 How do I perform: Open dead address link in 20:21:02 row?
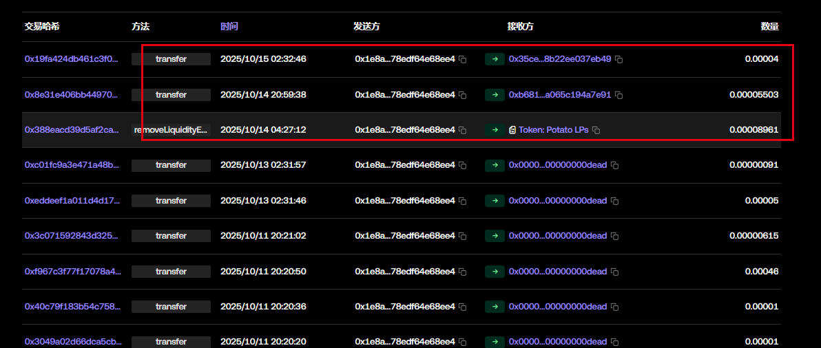[x=558, y=236]
